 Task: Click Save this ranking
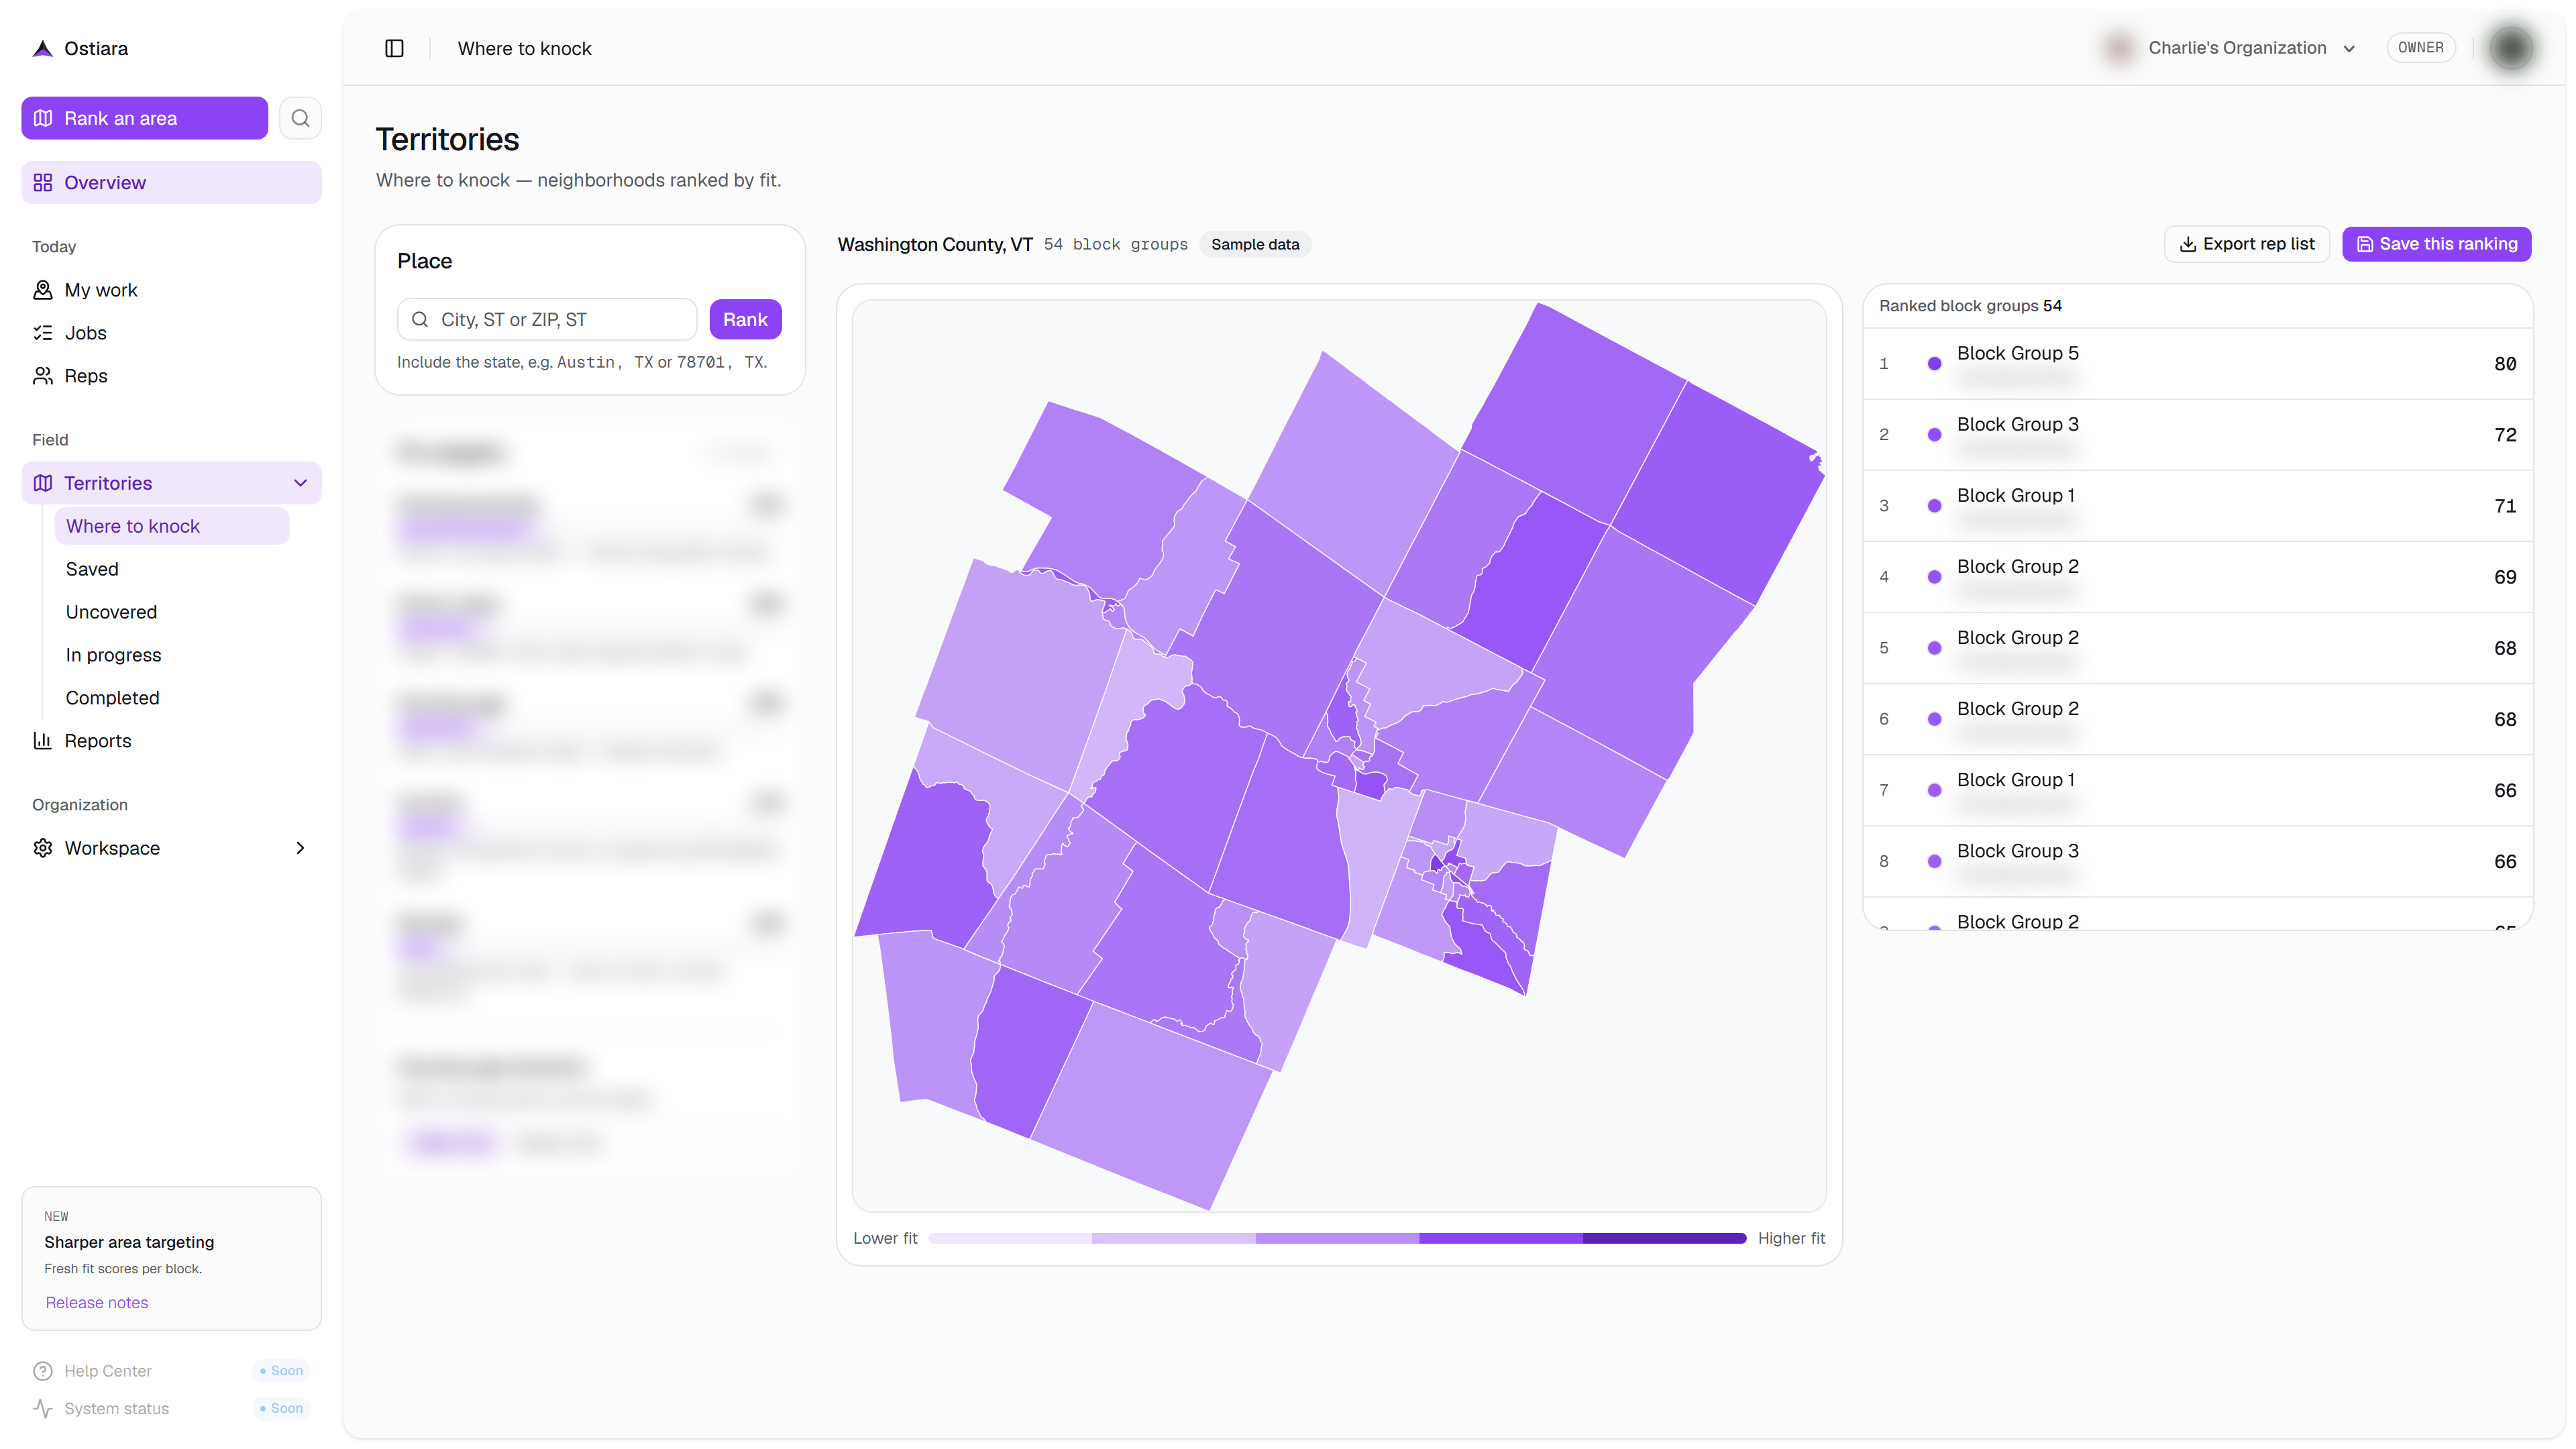[x=2436, y=244]
